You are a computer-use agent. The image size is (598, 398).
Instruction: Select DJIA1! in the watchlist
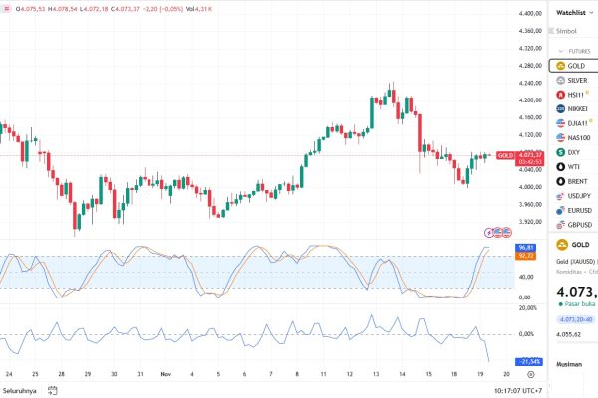coord(578,123)
